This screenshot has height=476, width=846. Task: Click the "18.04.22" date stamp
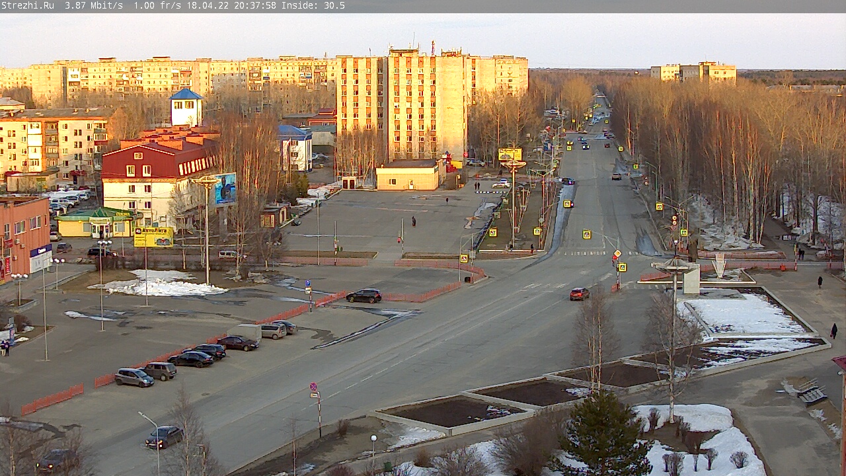208,5
